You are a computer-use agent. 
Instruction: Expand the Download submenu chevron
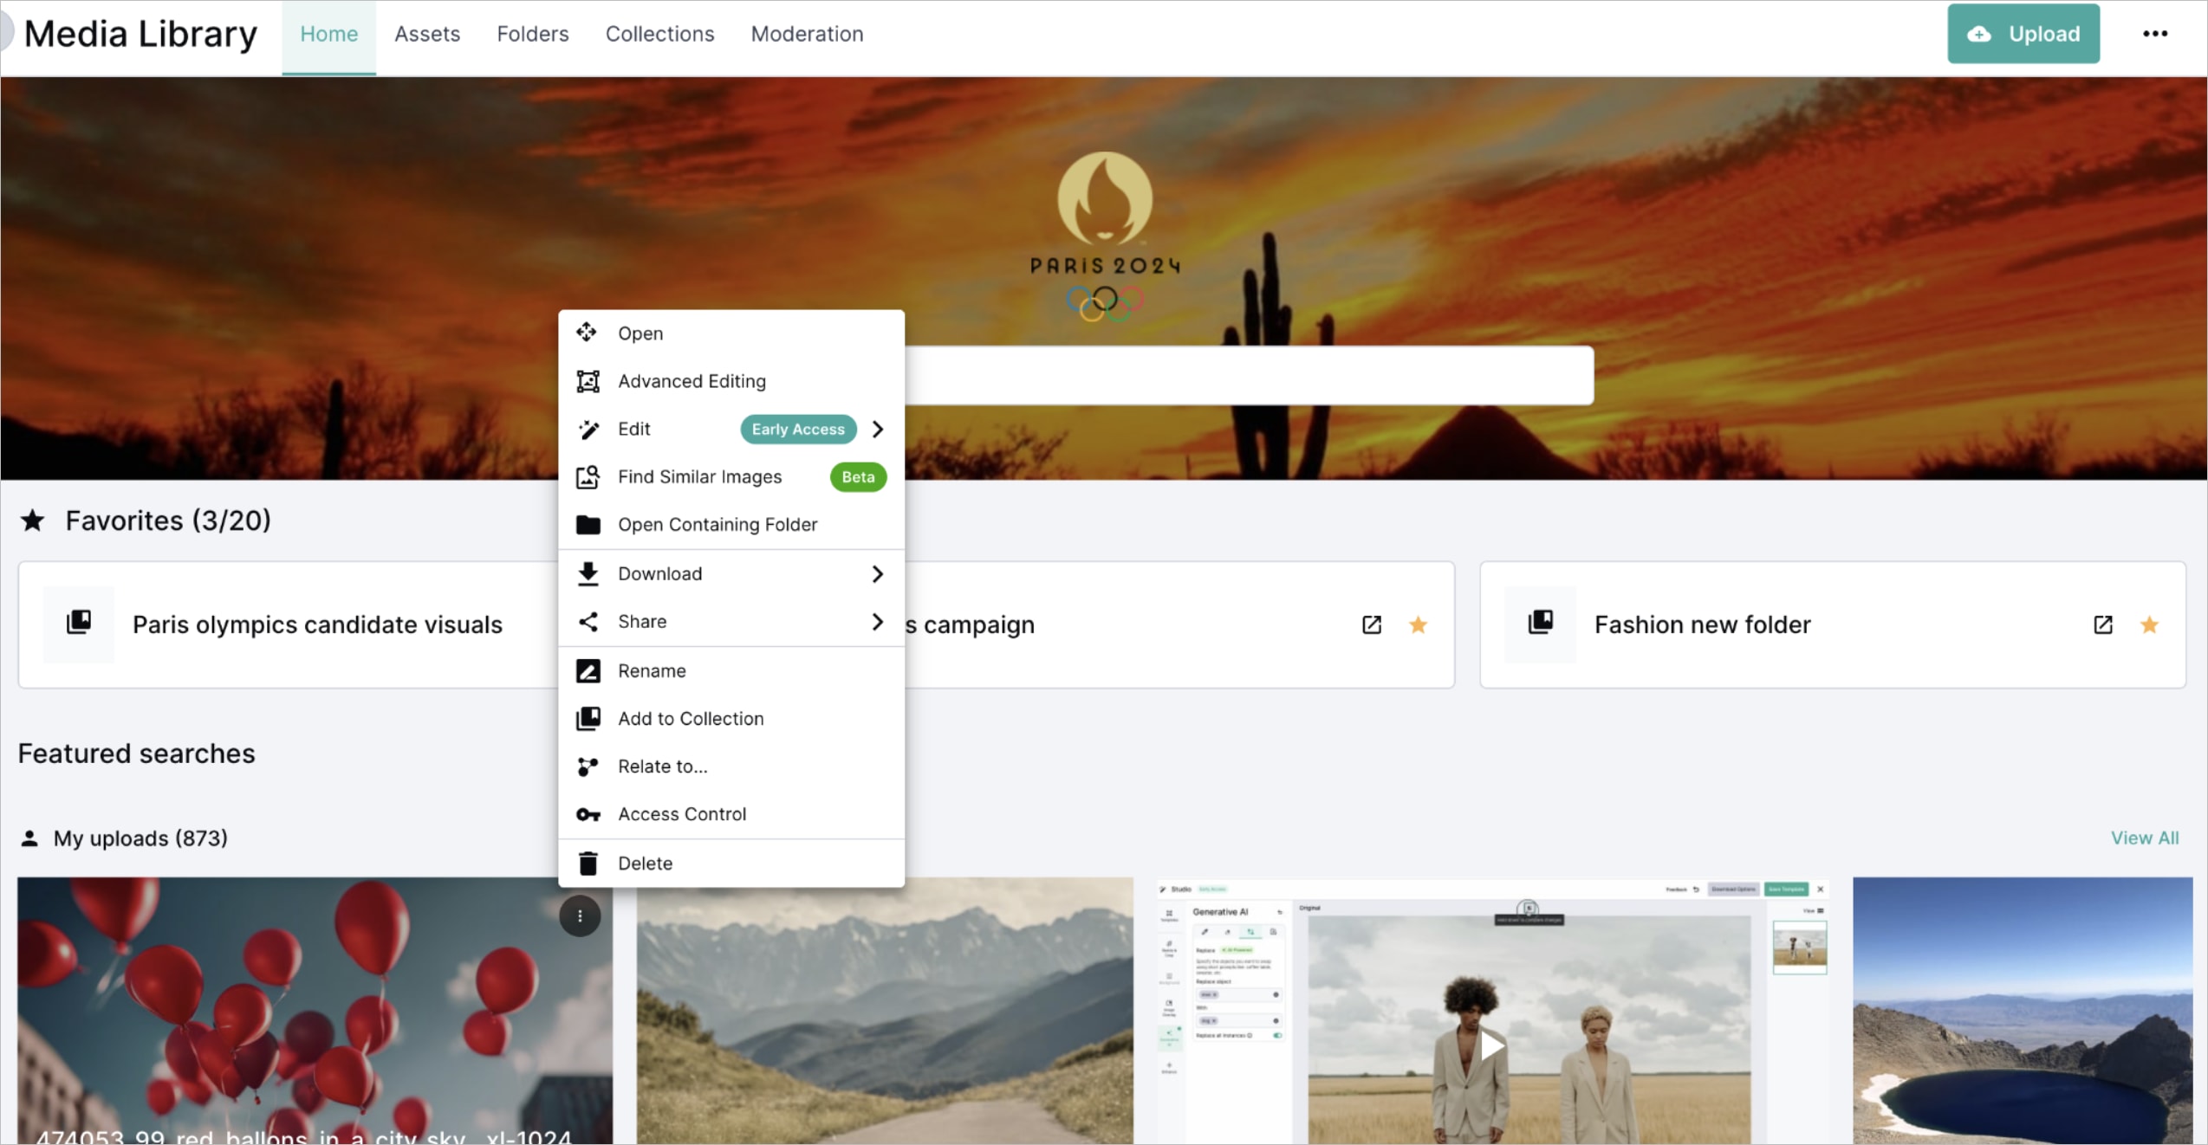point(877,573)
